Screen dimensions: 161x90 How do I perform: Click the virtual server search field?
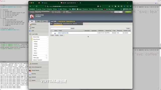60,28
